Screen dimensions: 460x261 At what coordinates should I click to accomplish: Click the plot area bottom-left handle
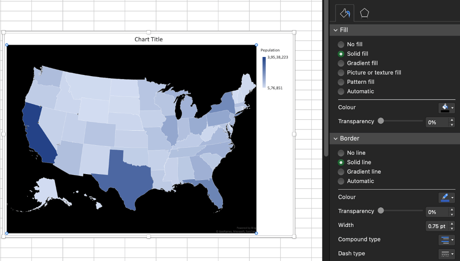click(x=7, y=233)
